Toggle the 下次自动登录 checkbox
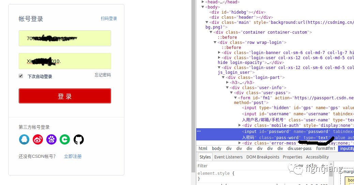The image size is (354, 185). coord(21,76)
